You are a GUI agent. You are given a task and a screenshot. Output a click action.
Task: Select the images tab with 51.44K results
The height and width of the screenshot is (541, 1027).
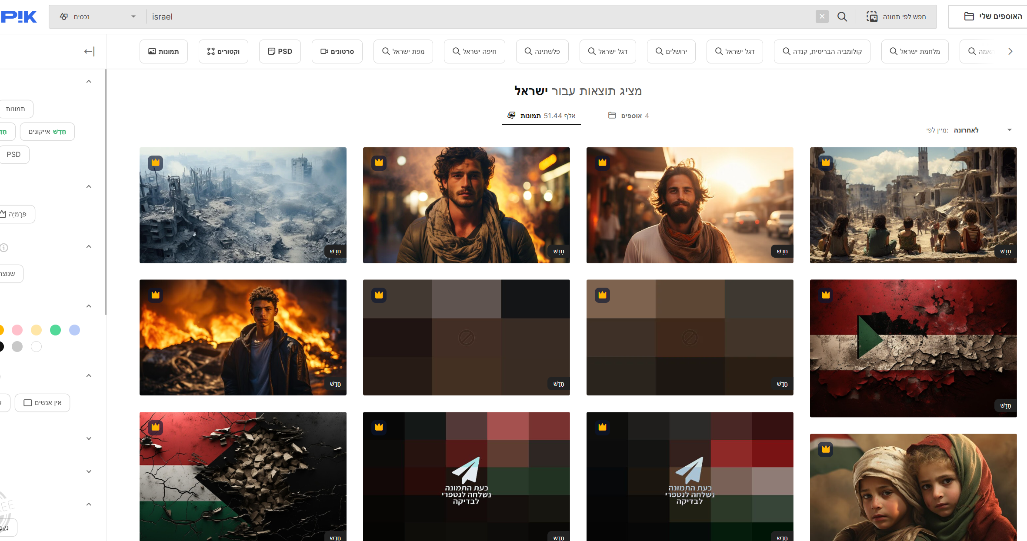click(x=541, y=116)
